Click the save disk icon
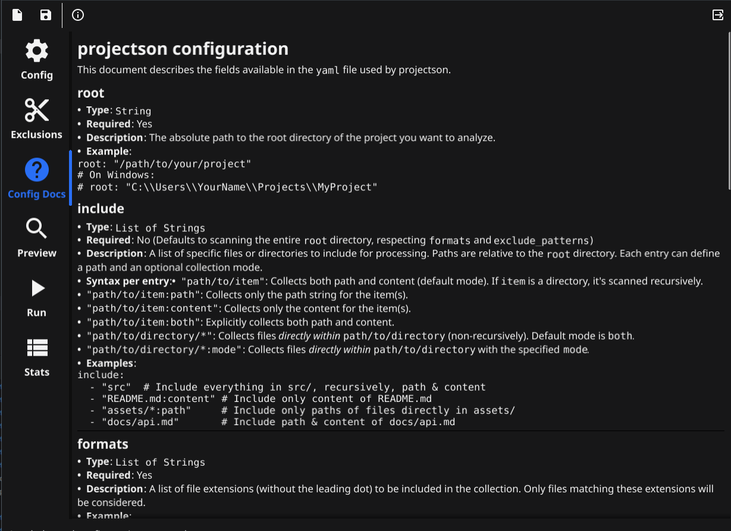 click(x=46, y=15)
